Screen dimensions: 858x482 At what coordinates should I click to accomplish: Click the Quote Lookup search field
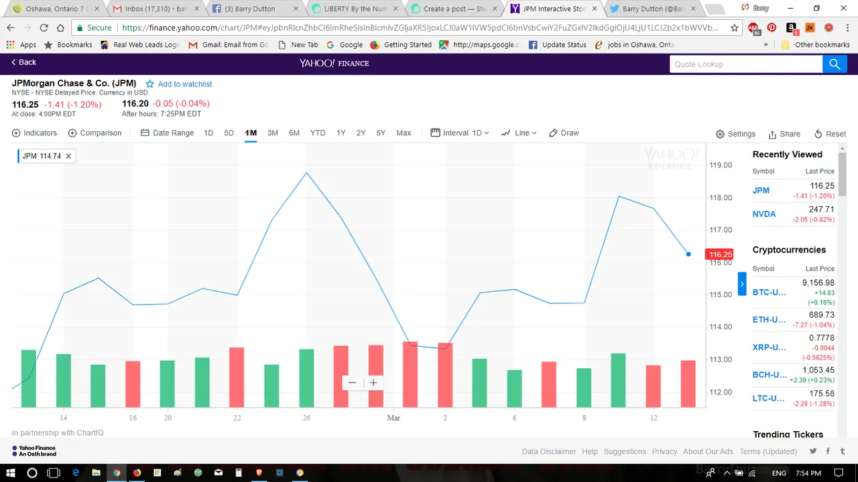pos(746,64)
